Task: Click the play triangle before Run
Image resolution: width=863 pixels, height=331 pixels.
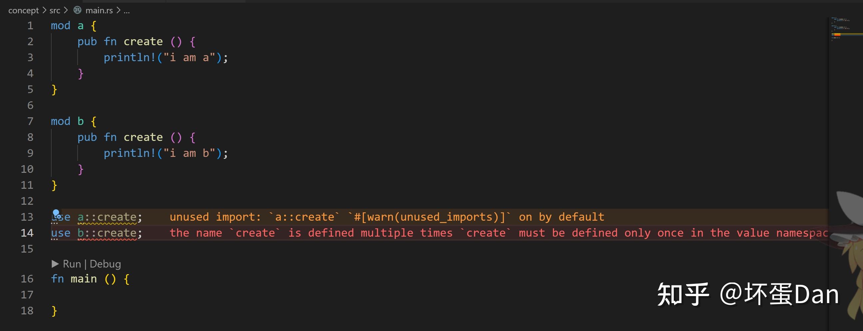Action: tap(55, 264)
